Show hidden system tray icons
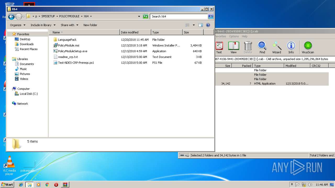Screen dimensions: 335x188 click(292, 185)
